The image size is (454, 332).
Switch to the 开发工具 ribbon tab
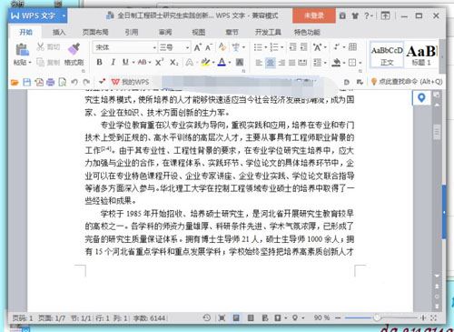pyautogui.click(x=268, y=32)
